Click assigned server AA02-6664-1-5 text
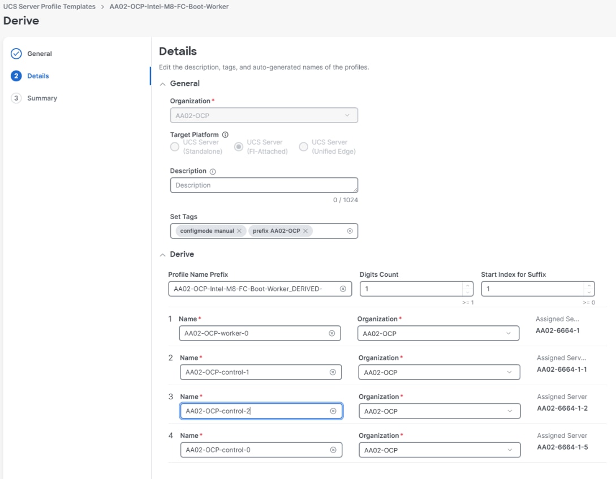This screenshot has height=479, width=616. pos(562,447)
